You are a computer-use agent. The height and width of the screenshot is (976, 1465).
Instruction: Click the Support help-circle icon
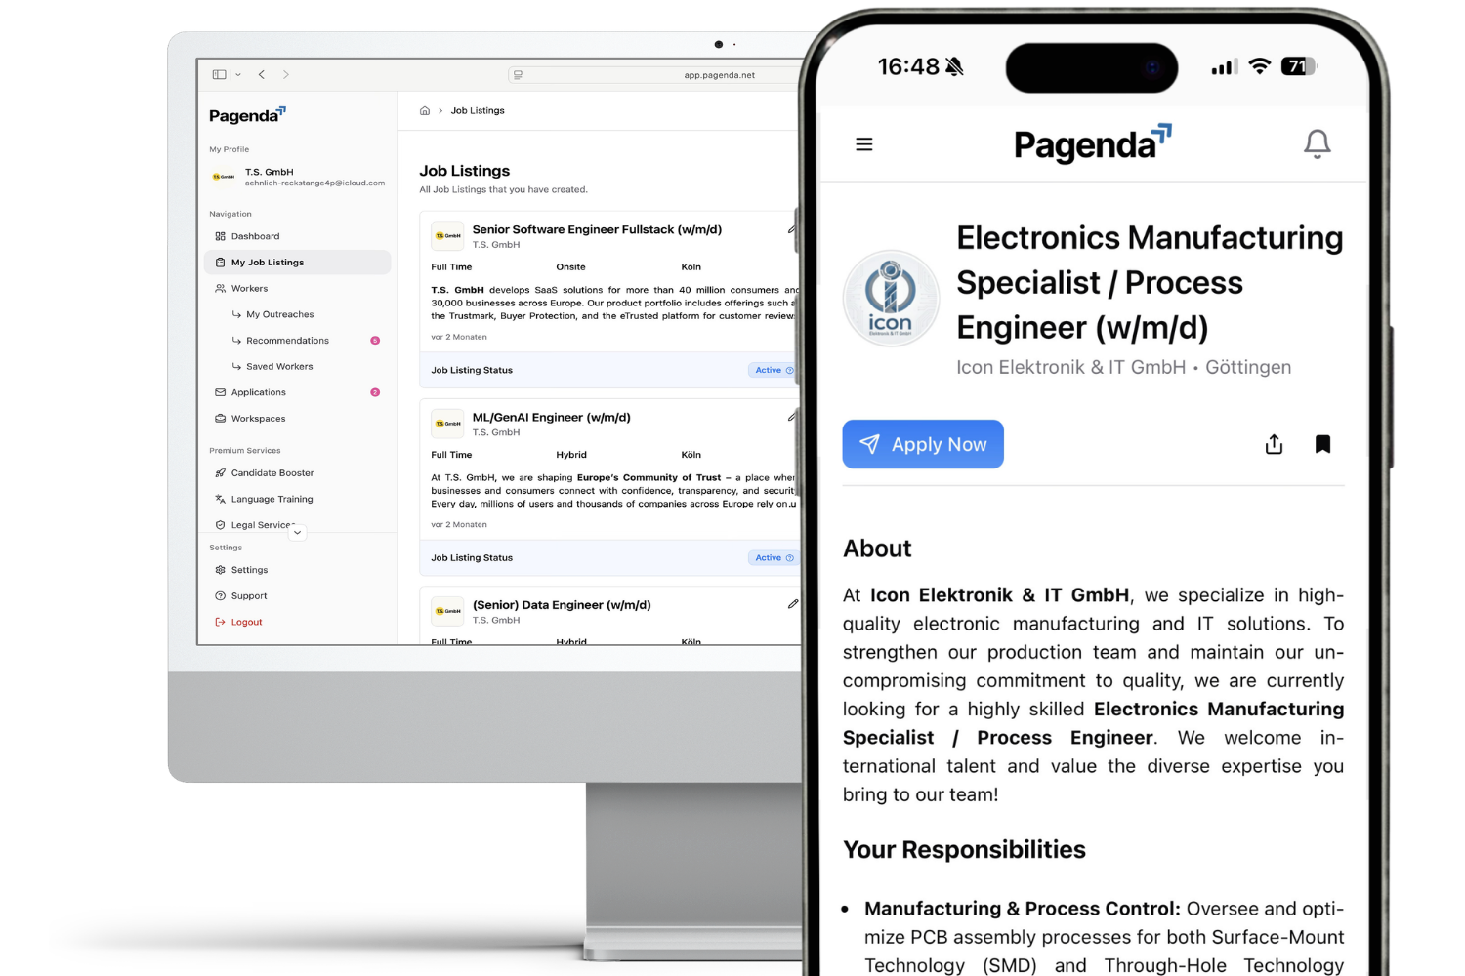(220, 596)
